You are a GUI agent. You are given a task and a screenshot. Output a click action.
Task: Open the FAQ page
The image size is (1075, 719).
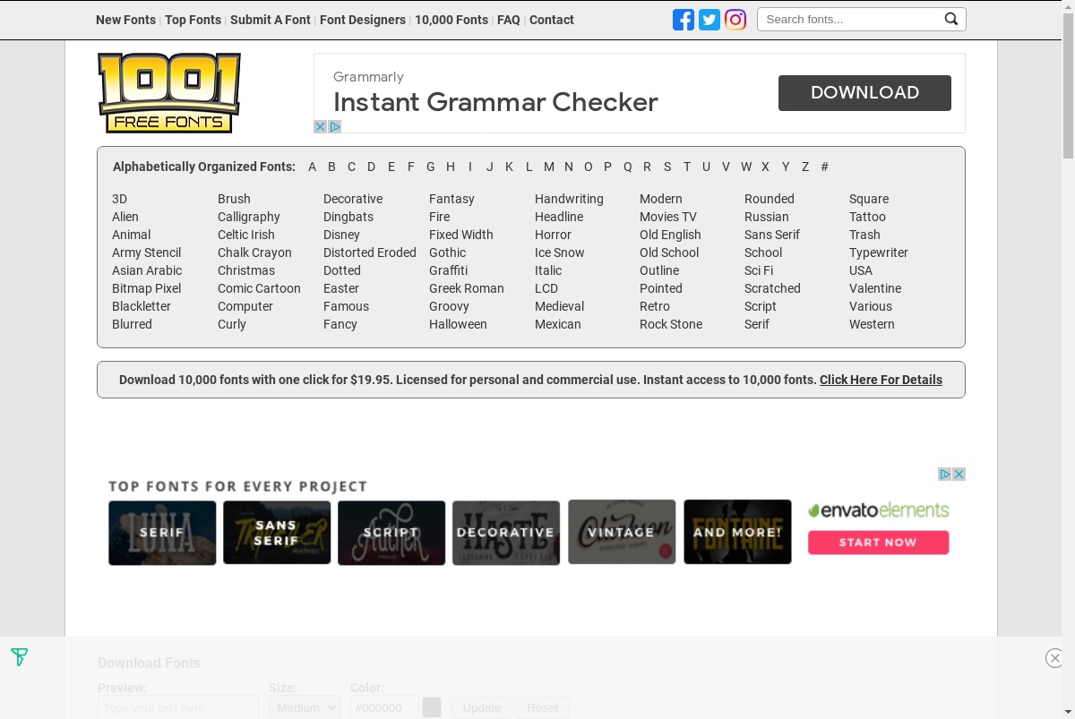(509, 20)
